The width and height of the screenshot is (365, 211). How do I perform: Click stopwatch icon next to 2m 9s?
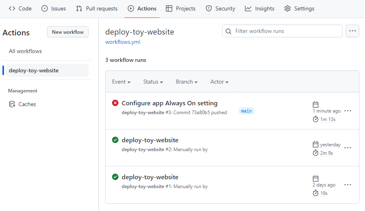click(x=316, y=153)
